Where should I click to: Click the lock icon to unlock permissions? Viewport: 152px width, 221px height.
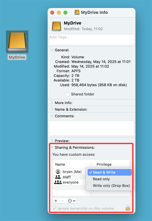coord(128,208)
